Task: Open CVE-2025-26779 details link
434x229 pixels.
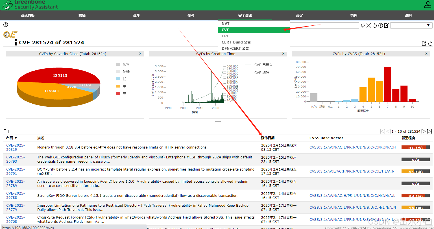Action: pos(16,208)
